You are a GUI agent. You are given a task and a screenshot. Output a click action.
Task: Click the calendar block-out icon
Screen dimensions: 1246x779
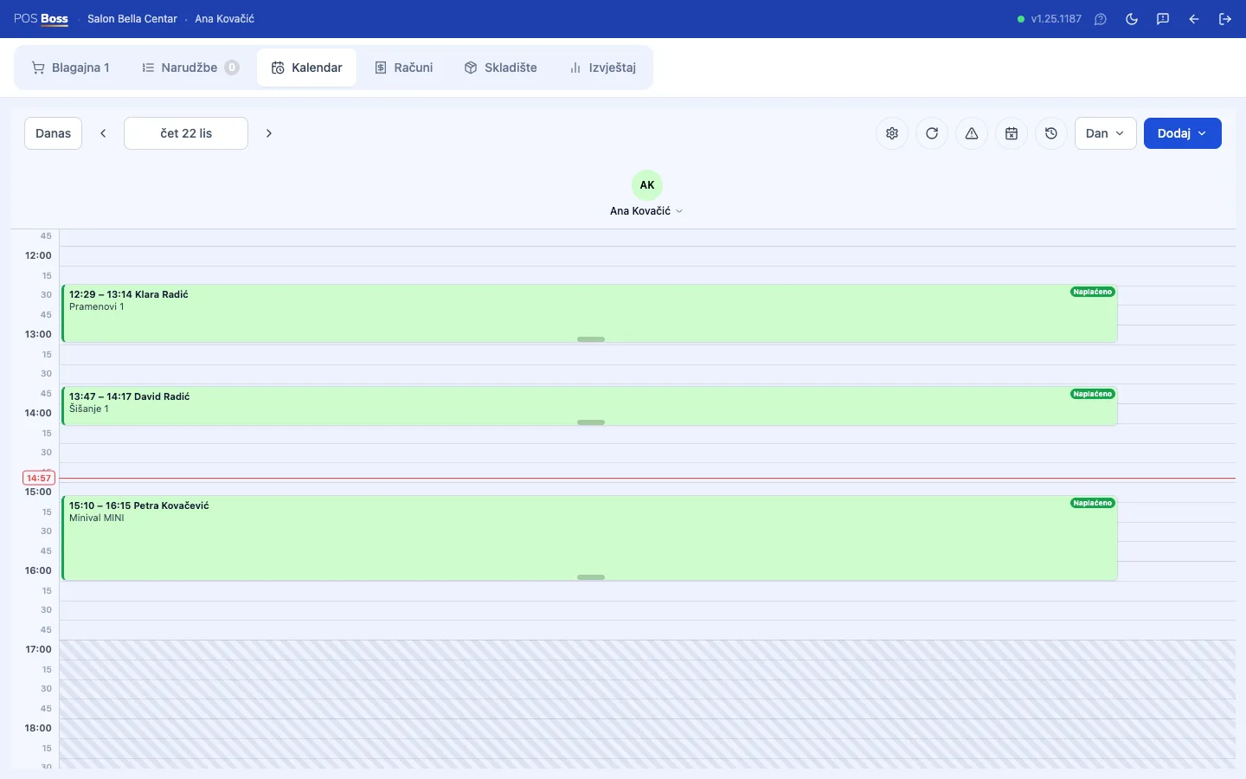(x=1012, y=133)
